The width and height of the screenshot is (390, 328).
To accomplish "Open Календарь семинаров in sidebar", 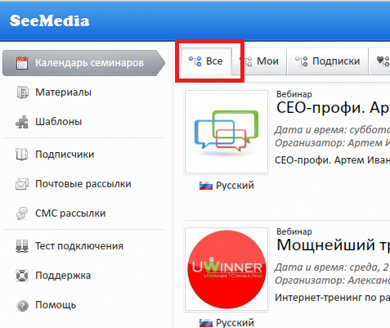I will pyautogui.click(x=83, y=63).
